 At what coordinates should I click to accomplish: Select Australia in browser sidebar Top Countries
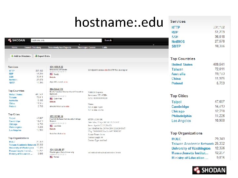[14, 100]
